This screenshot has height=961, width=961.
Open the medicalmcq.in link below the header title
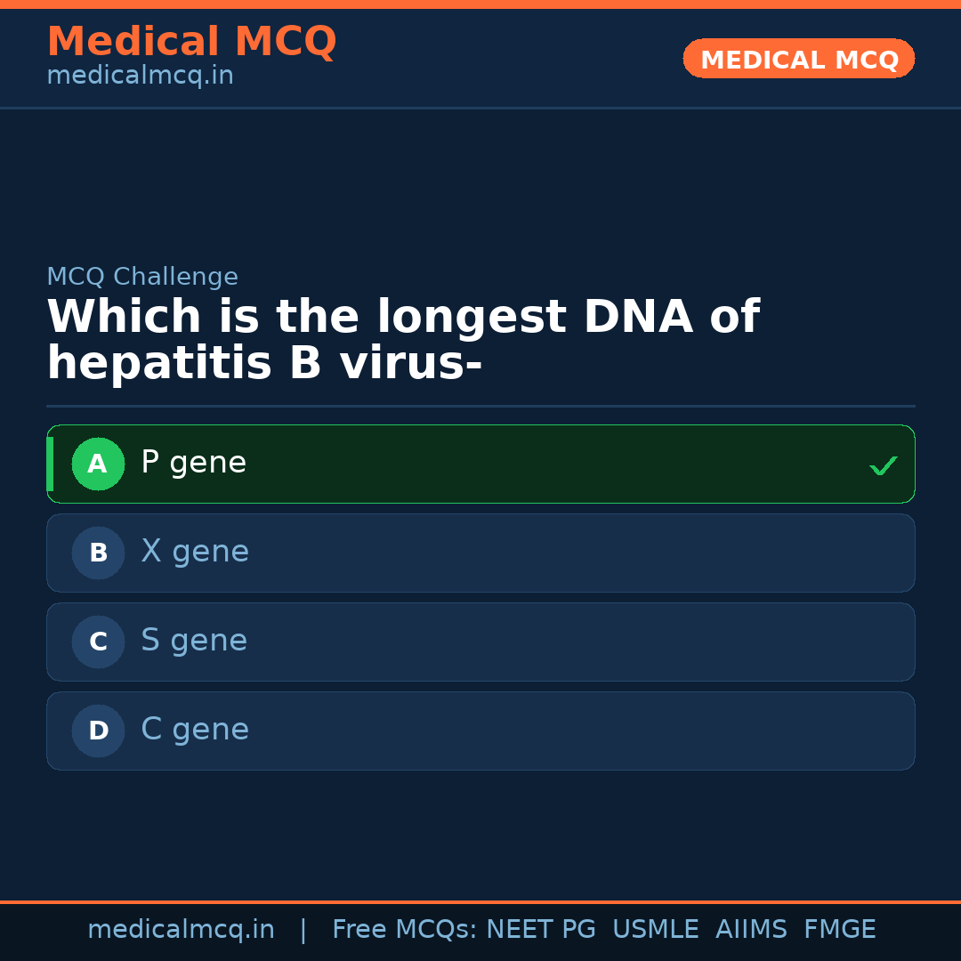(140, 76)
